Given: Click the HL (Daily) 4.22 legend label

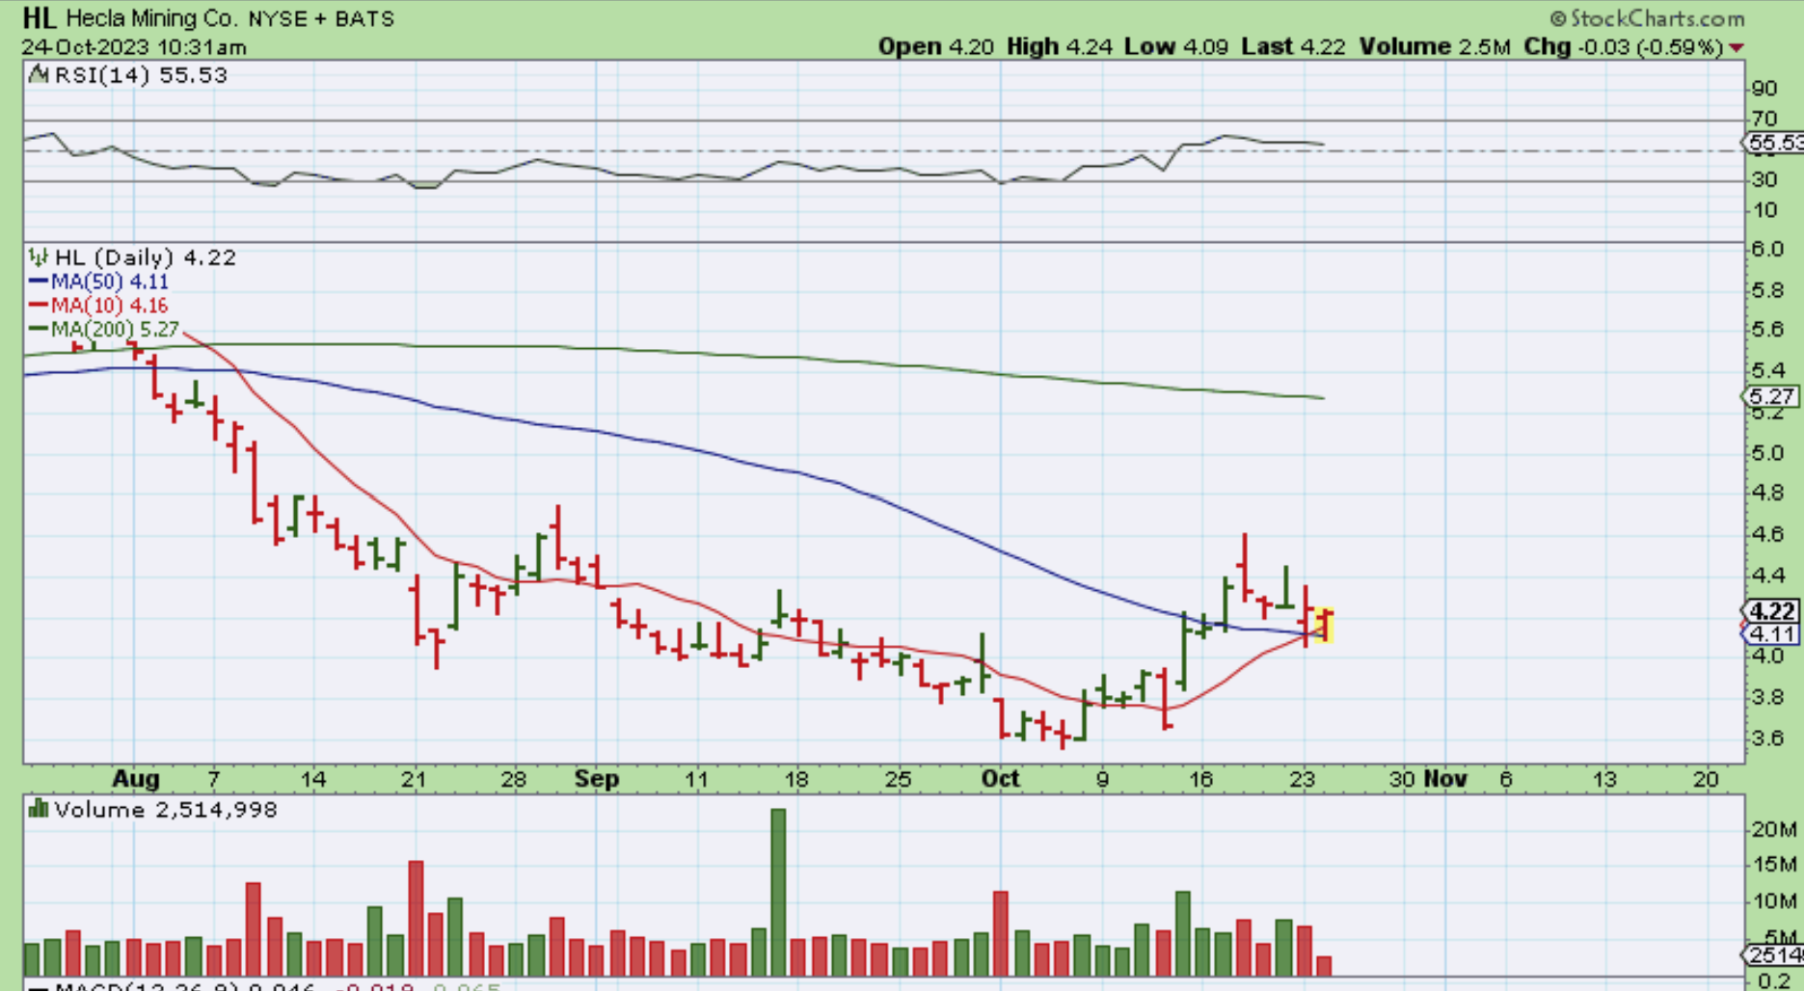Looking at the screenshot, I should coord(146,257).
